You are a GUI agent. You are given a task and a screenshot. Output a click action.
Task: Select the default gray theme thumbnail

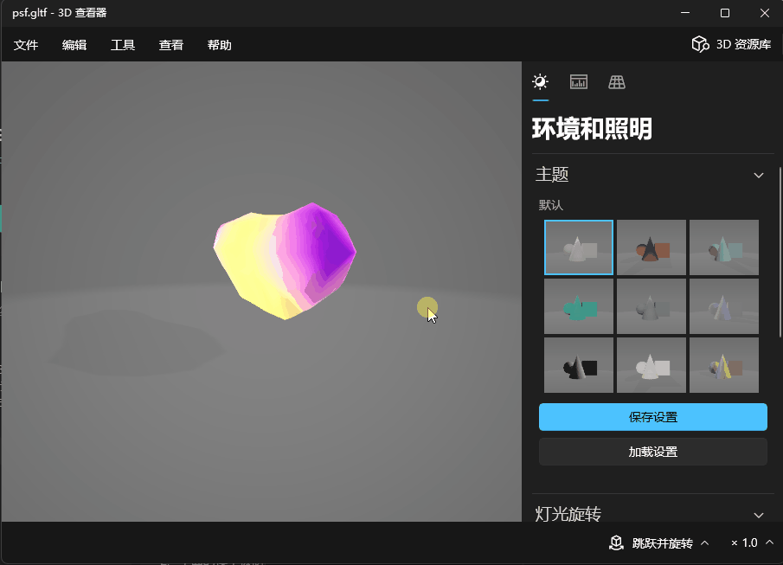(578, 247)
